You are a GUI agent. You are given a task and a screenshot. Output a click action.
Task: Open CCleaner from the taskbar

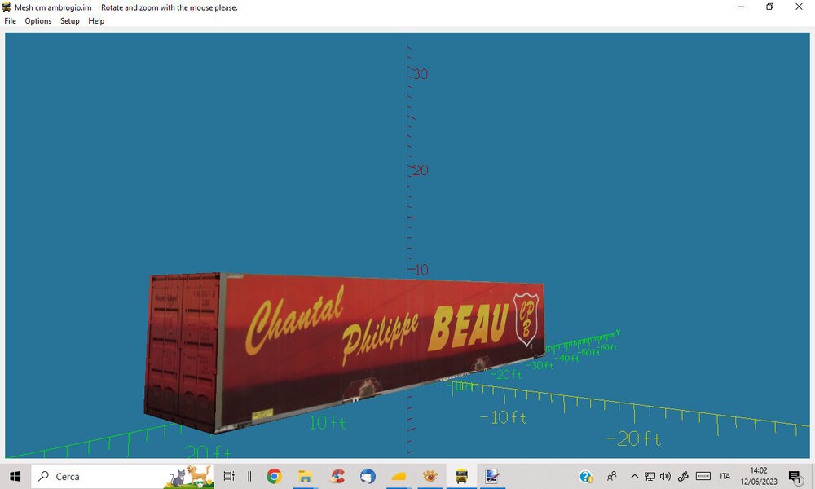point(337,476)
